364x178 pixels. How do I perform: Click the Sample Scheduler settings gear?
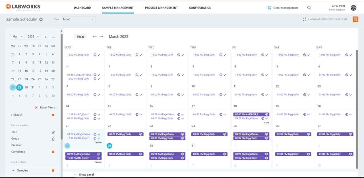click(x=41, y=19)
